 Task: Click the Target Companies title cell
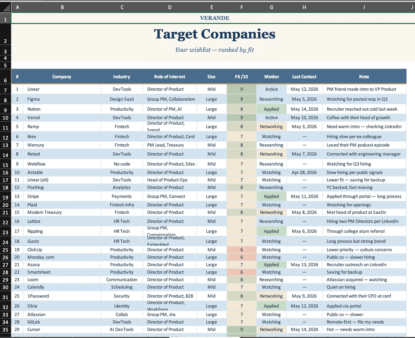click(215, 34)
